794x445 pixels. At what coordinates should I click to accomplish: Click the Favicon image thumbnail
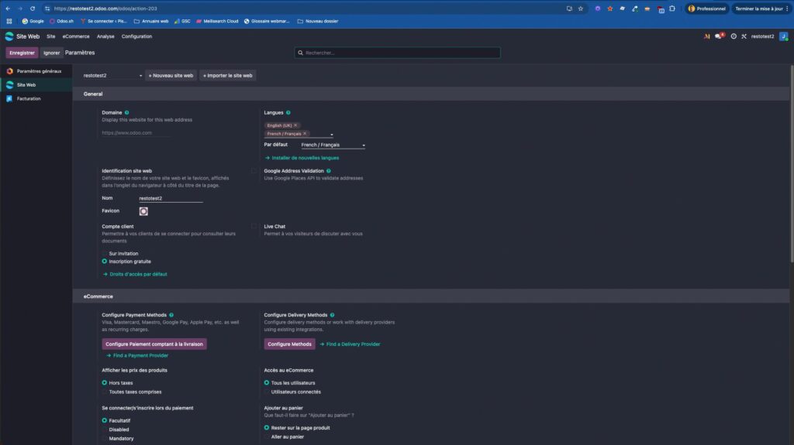click(143, 211)
